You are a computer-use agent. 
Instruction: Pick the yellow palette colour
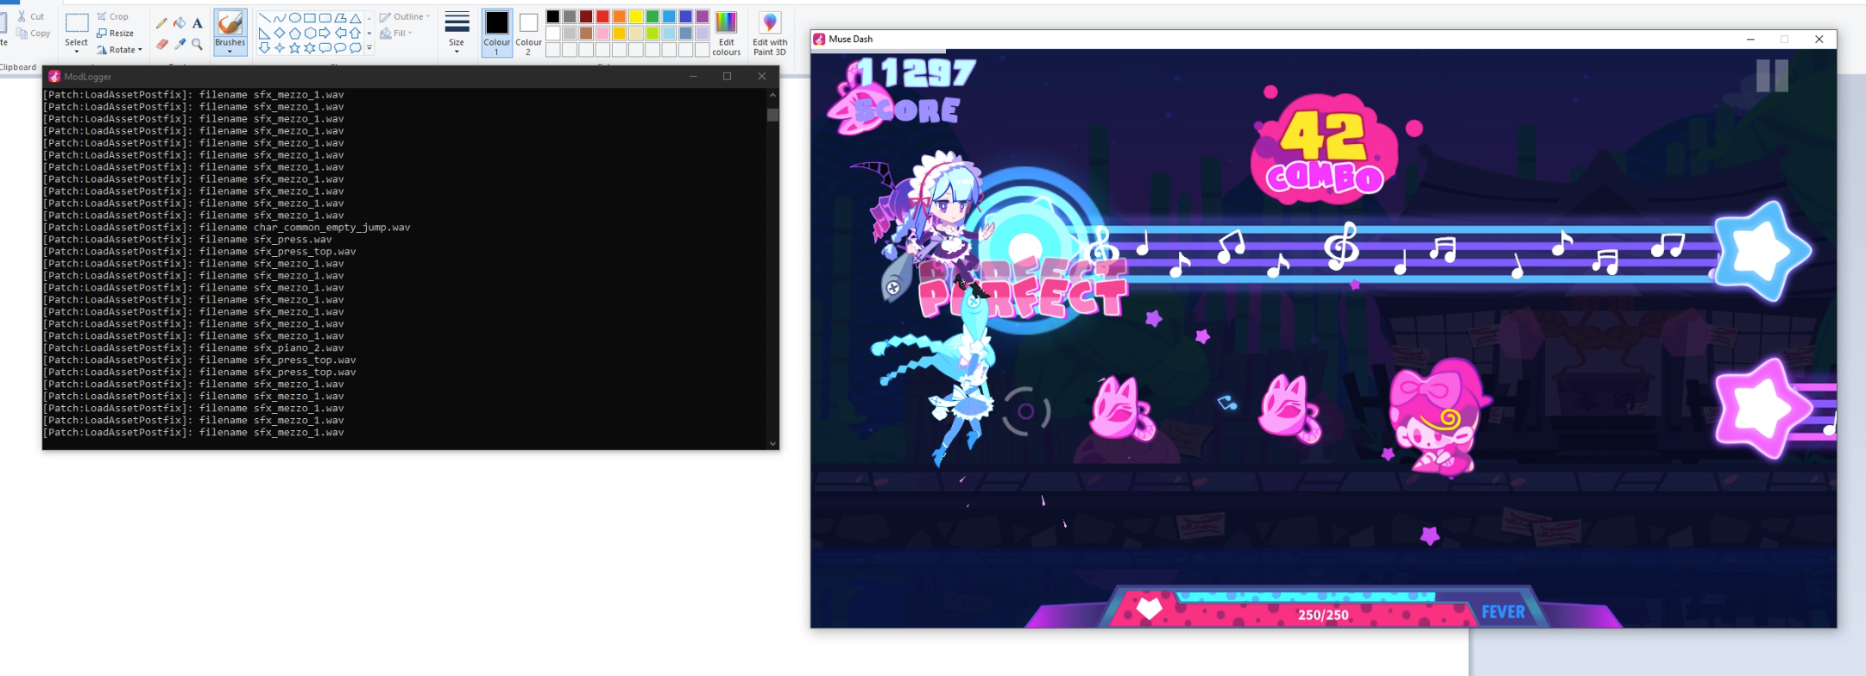636,16
